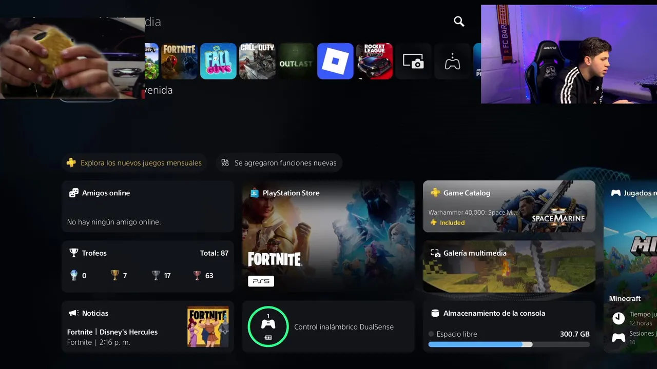Click the PlayStation Store bag icon
The width and height of the screenshot is (657, 369).
point(254,193)
